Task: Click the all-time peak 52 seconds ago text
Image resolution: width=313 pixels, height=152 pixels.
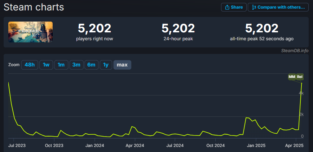Action: 262,39
